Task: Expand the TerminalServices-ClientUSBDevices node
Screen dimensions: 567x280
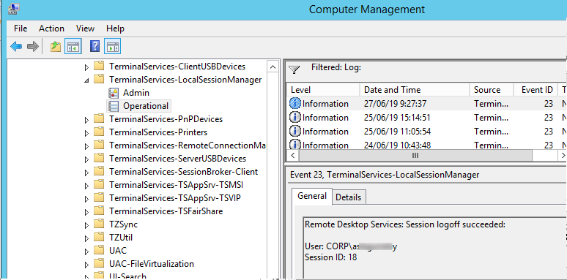Action: point(86,67)
